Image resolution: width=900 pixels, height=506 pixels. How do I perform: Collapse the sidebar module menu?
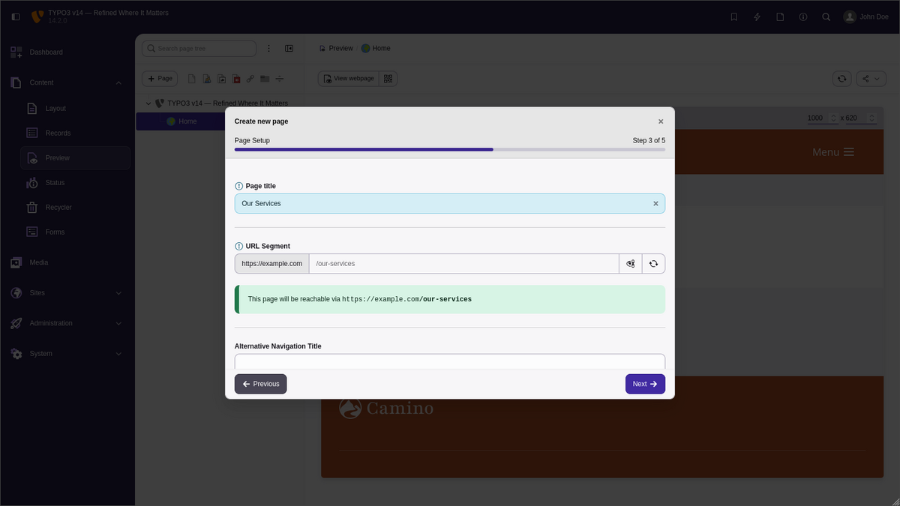click(16, 16)
